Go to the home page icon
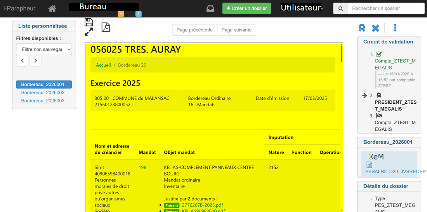 [x=52, y=9]
